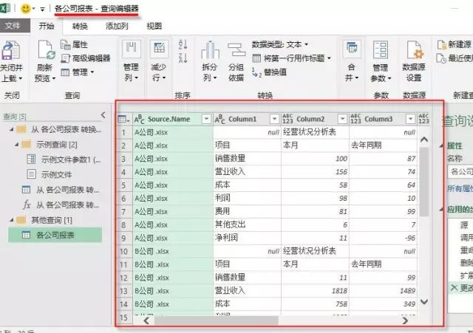
Task: Open query Properties (属性)
Action: click(74, 44)
